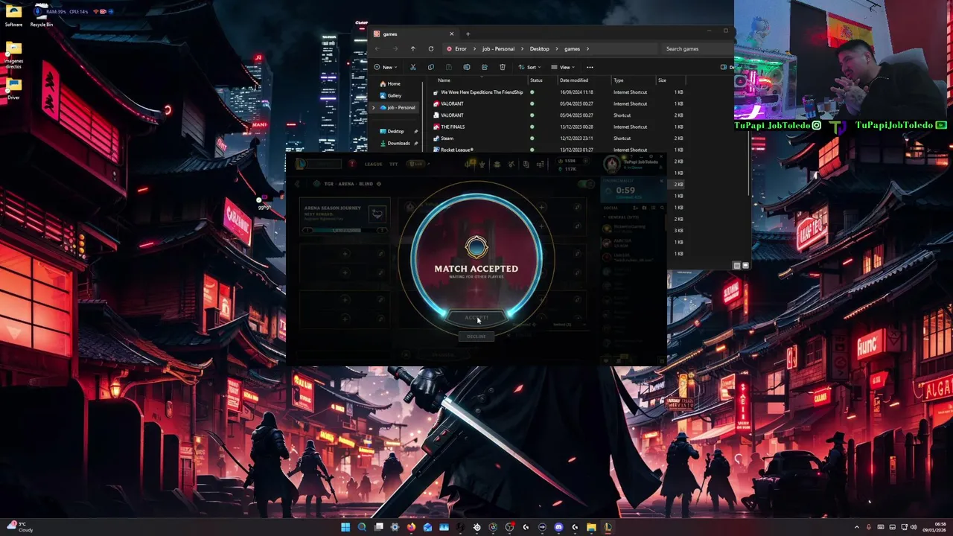Click the Rename icon in Explorer toolbar
953x536 pixels.
[467, 67]
